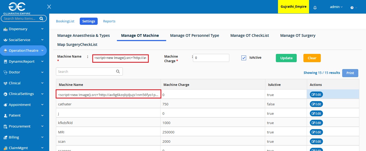Focus the Machine Charge input field
The image size is (366, 151).
211,58
